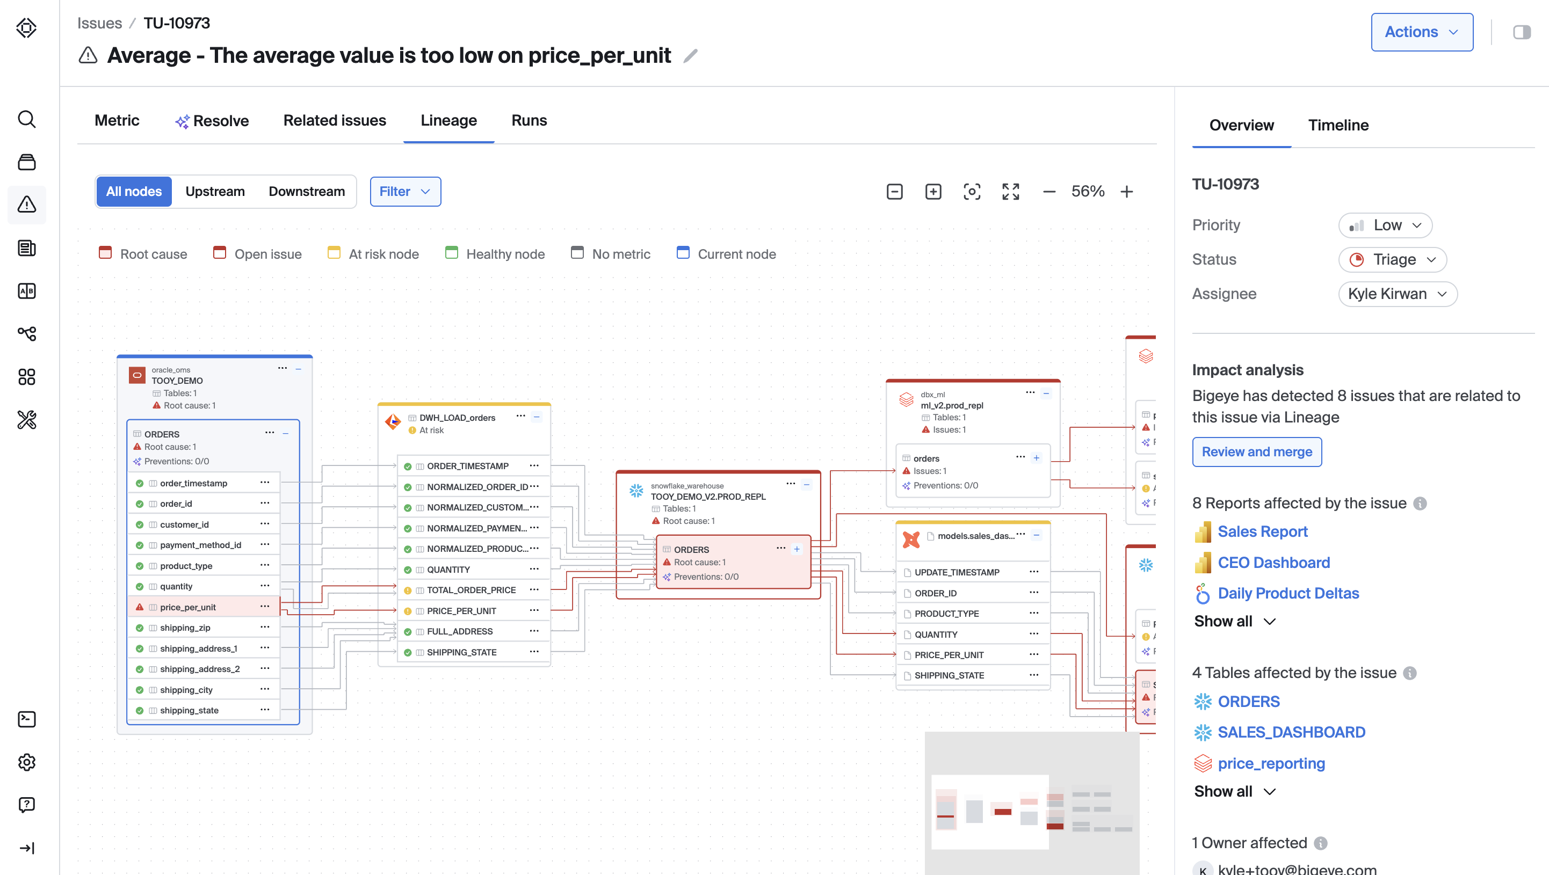Collapse all nodes with minus-square icon

coord(895,192)
